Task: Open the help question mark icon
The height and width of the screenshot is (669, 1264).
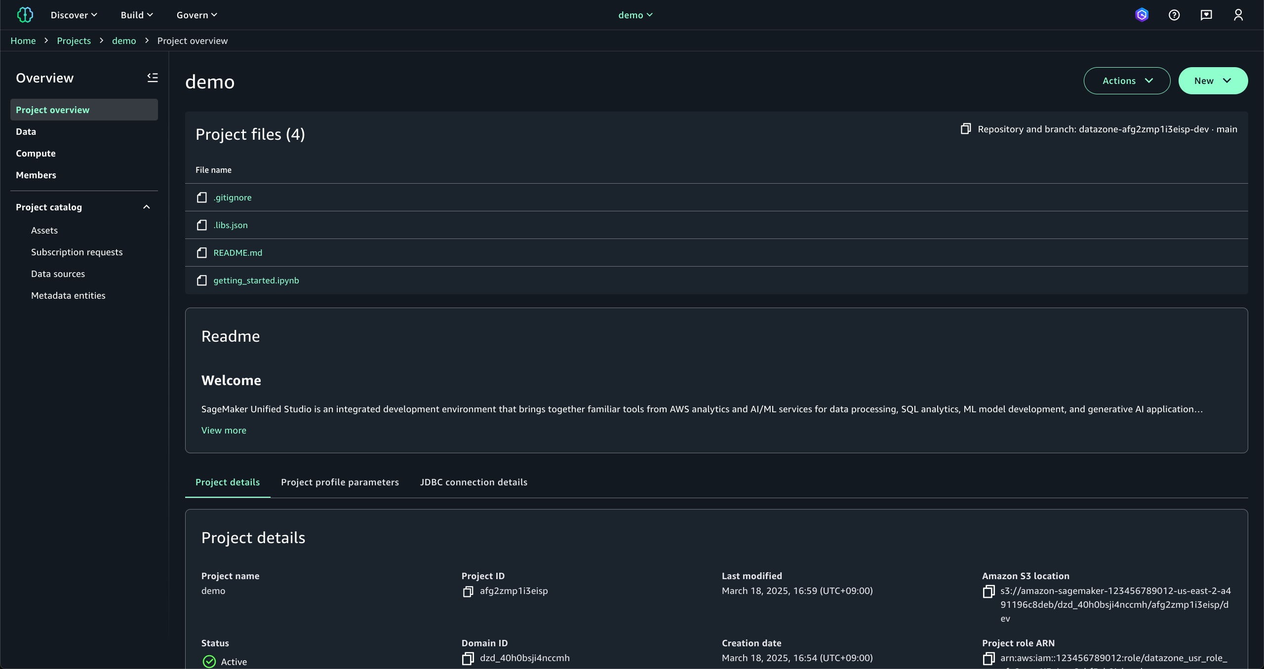Action: (1174, 15)
